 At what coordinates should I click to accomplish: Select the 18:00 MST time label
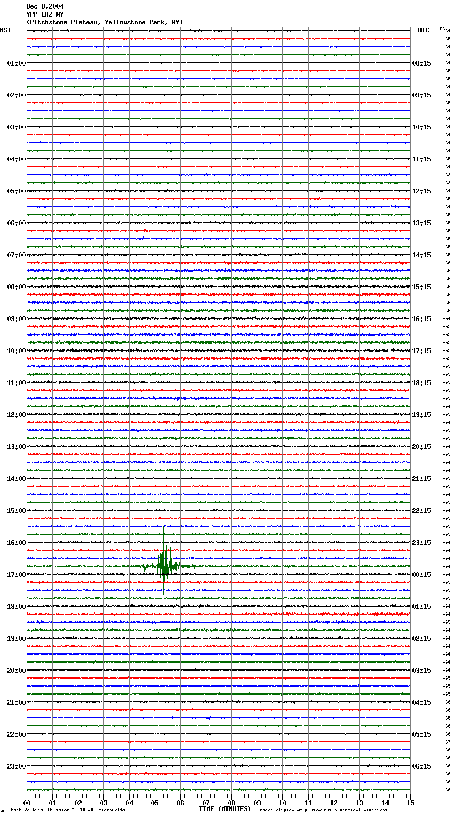(16, 607)
